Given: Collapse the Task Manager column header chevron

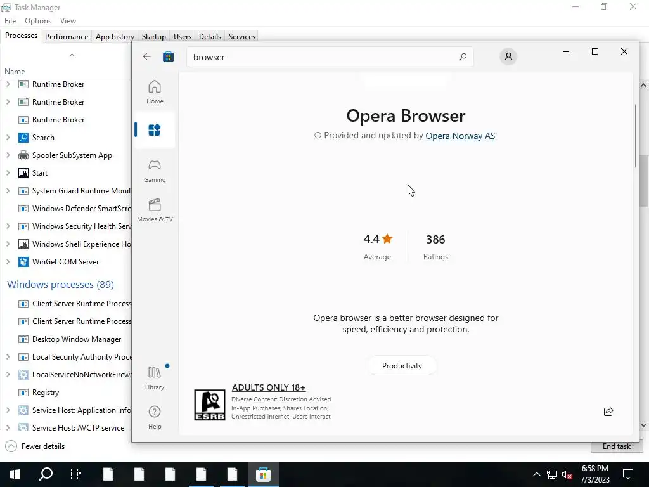Looking at the screenshot, I should (72, 55).
